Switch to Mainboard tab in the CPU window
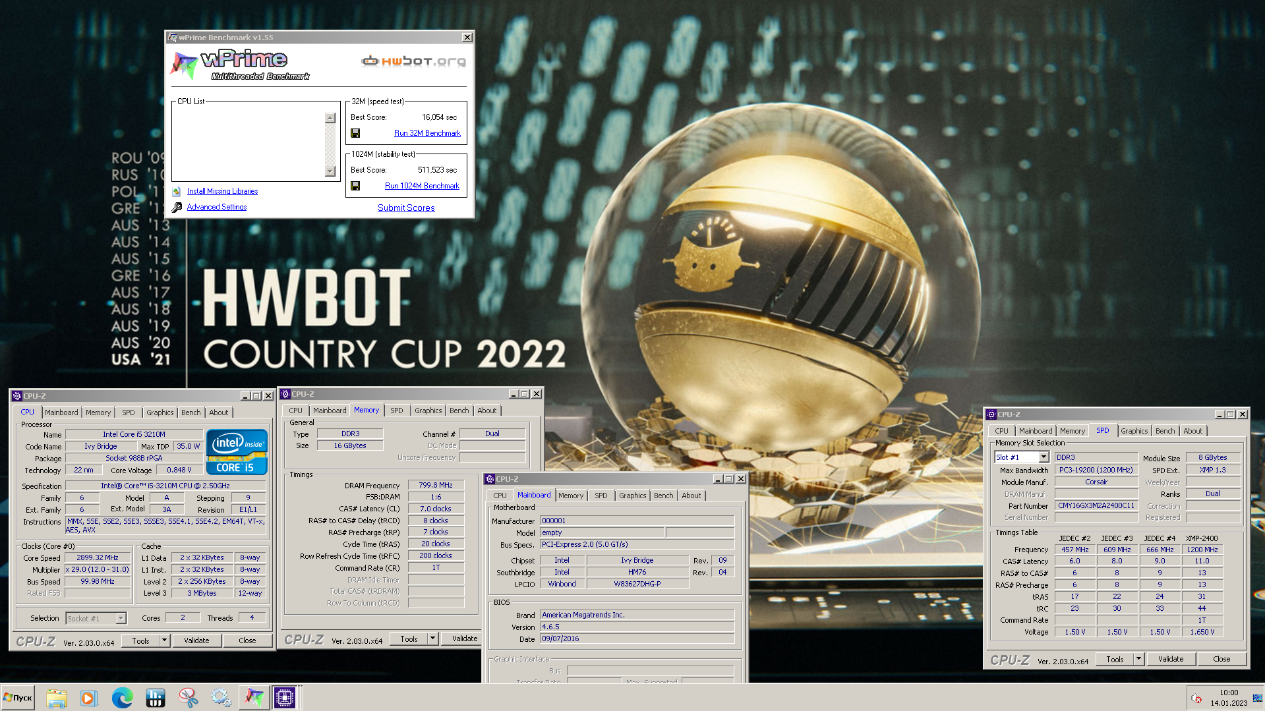1265x711 pixels. click(61, 412)
